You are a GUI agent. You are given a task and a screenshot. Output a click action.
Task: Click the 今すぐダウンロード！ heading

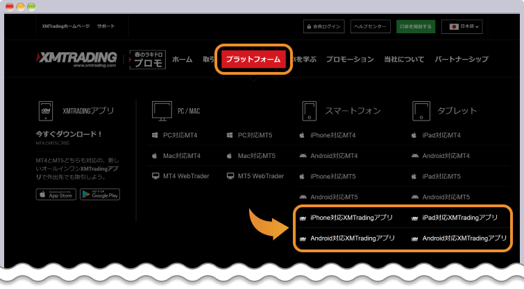click(69, 134)
